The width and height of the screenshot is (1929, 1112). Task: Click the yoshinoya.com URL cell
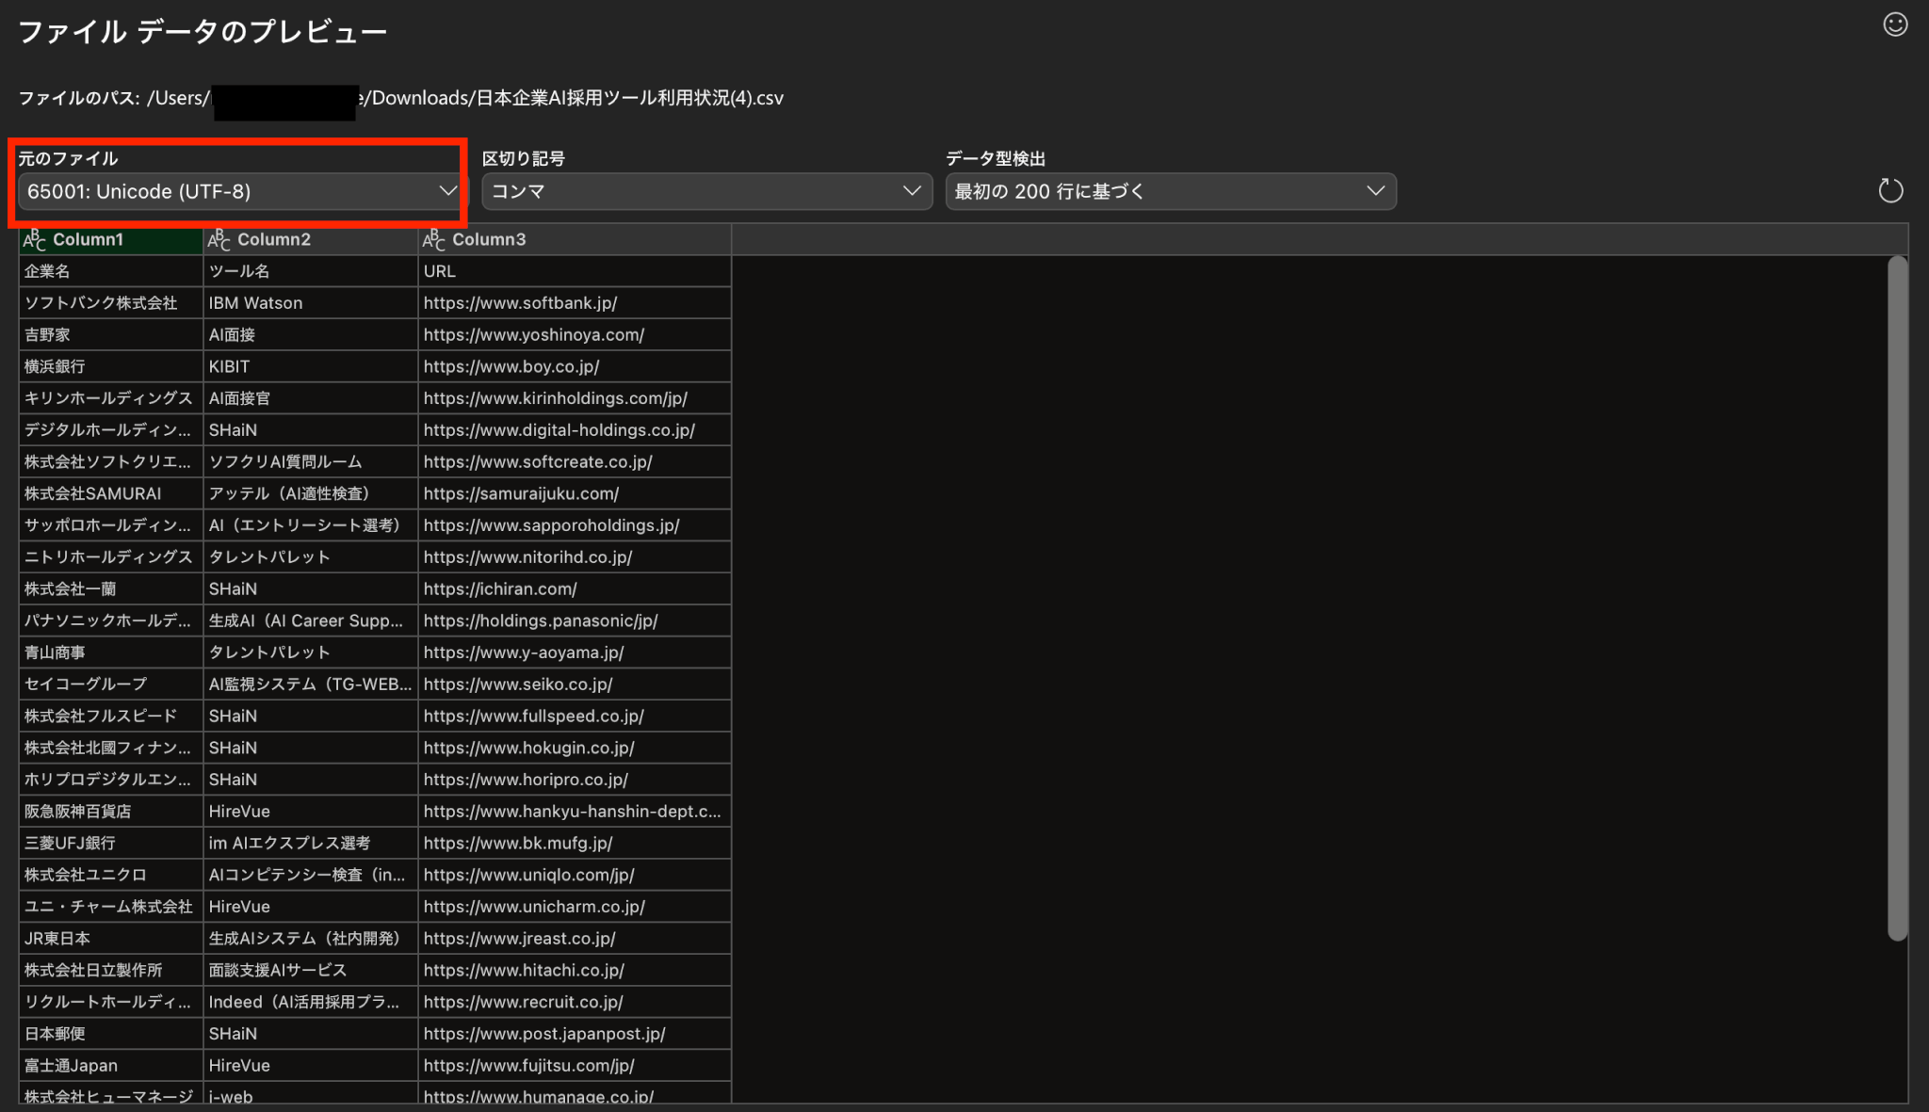533,335
